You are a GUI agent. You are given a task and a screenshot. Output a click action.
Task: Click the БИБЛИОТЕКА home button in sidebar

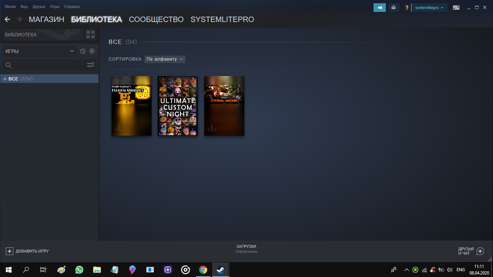point(43,35)
